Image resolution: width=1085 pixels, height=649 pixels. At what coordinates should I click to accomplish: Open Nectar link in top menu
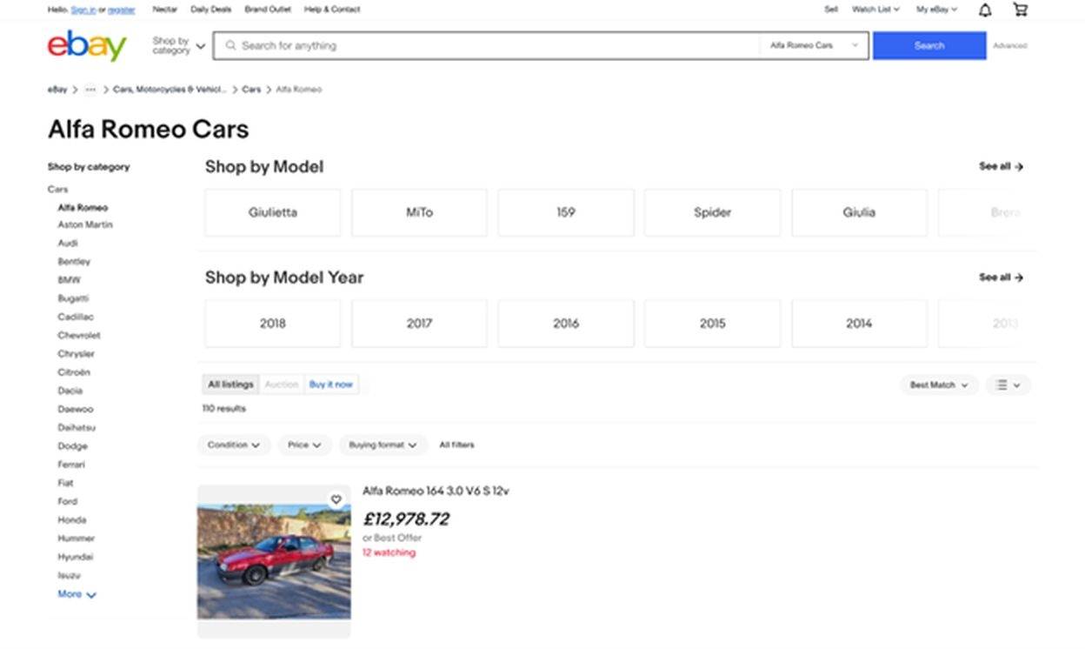click(164, 10)
